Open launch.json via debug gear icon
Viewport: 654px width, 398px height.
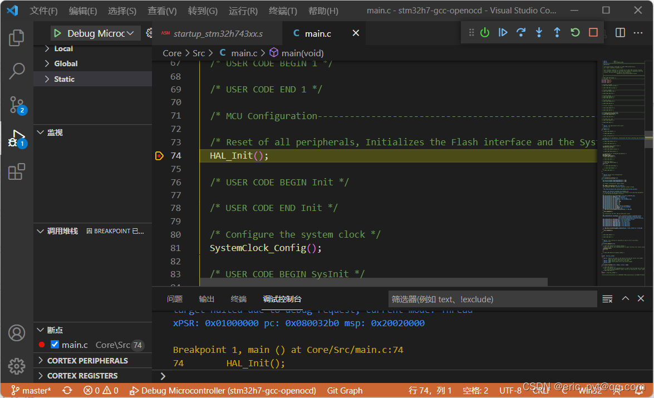149,33
